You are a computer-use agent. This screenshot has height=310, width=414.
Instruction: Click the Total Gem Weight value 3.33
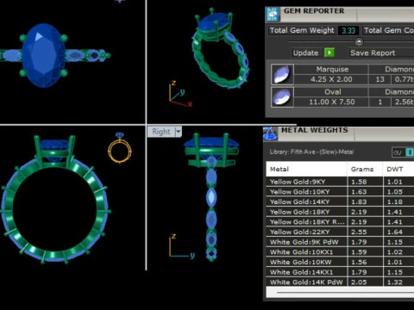tap(348, 30)
